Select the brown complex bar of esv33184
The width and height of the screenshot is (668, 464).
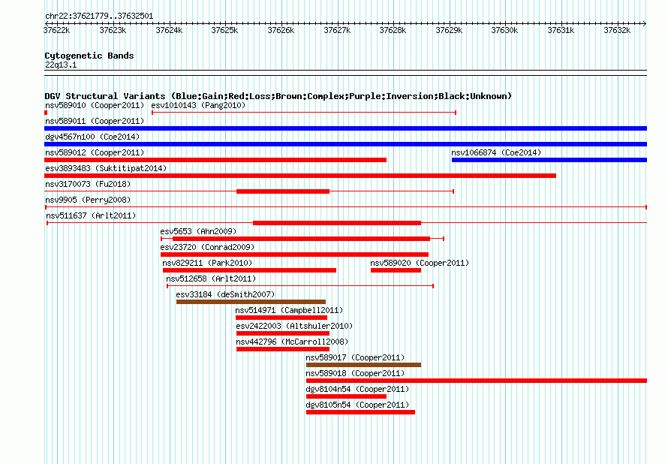(x=251, y=302)
